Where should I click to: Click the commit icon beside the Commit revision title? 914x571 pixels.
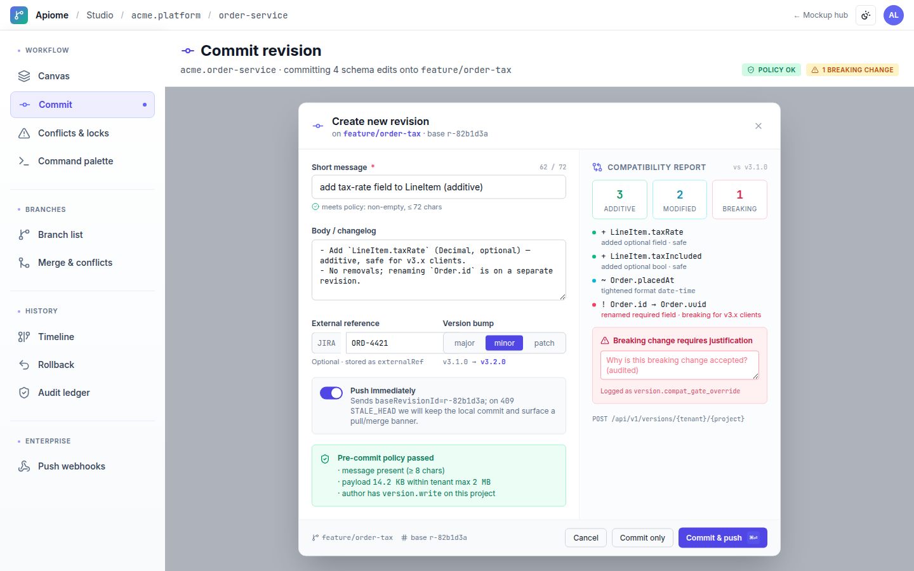pos(188,51)
